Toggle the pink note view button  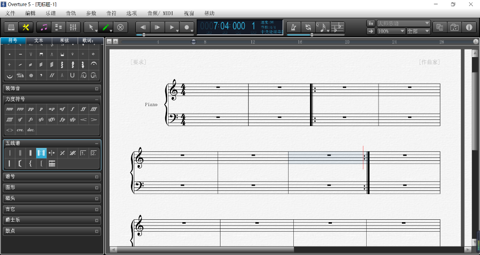(44, 27)
